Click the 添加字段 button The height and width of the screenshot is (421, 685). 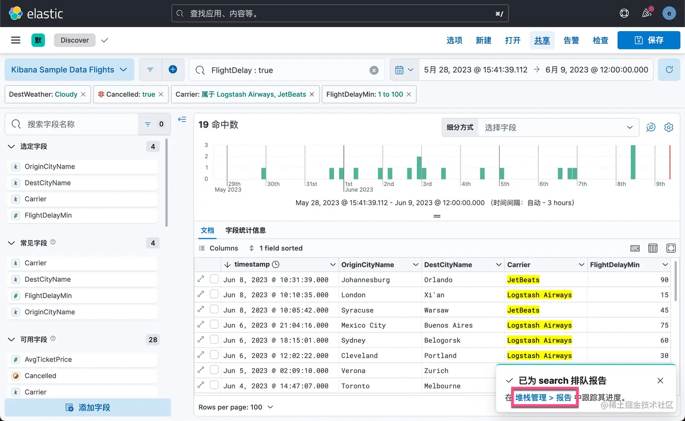(88, 407)
